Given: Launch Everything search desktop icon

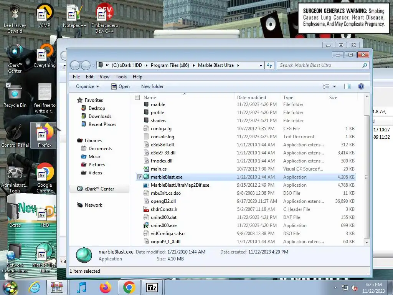Looking at the screenshot, I should point(45,56).
